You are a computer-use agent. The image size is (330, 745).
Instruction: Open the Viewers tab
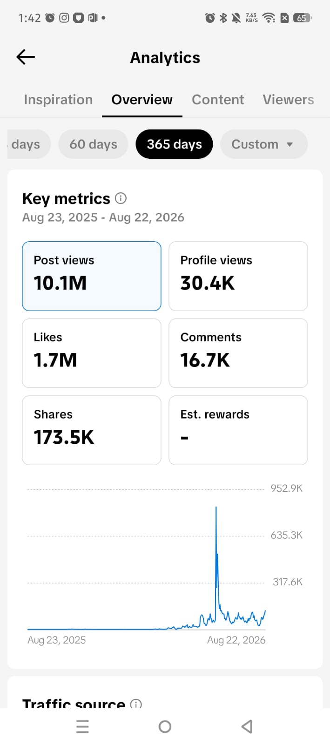coord(288,100)
